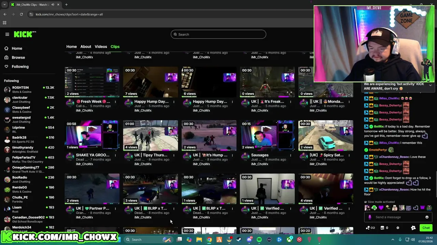Open the Chrome apps grid icon

pyautogui.click(x=4, y=23)
